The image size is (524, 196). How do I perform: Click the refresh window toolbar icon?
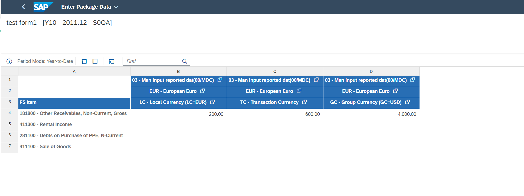112,61
